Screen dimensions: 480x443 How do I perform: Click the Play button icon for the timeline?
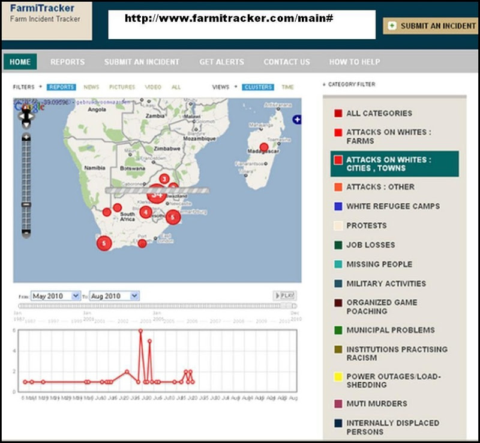click(284, 296)
